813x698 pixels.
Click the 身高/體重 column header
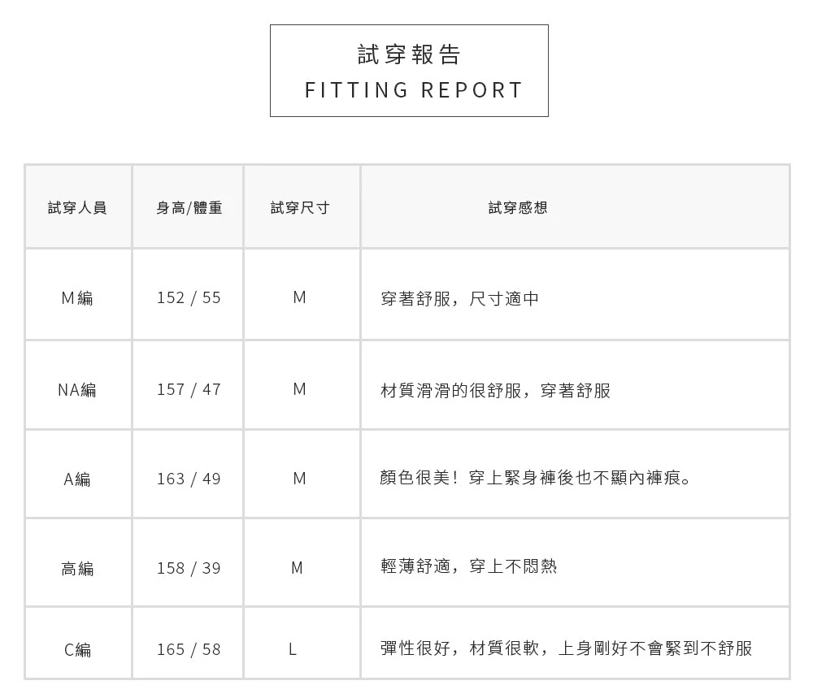(x=189, y=208)
